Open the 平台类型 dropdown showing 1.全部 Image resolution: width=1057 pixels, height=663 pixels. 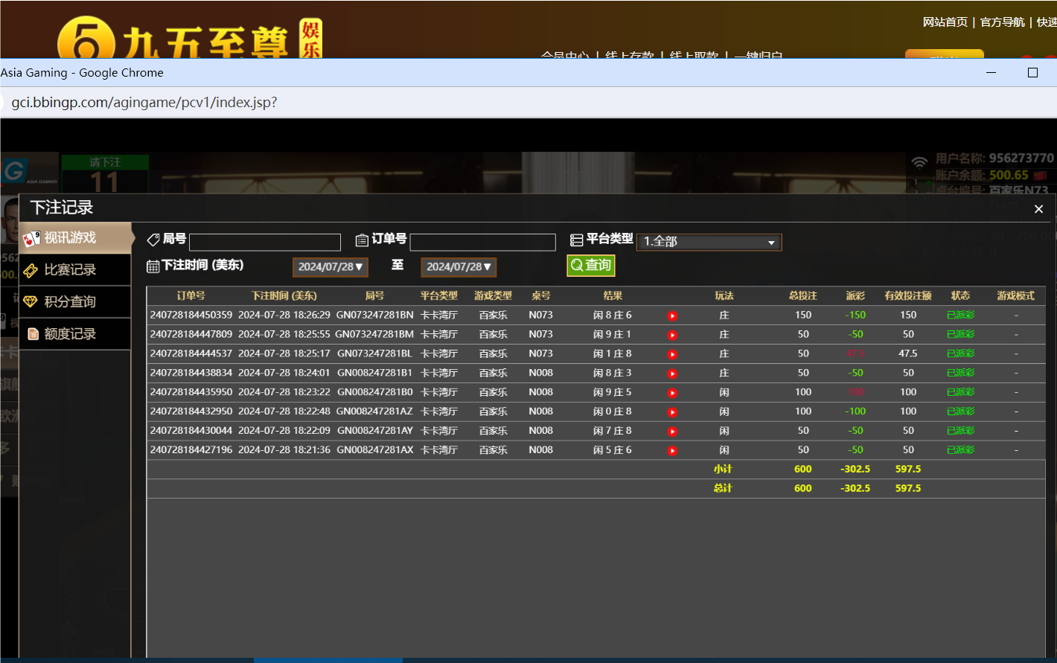click(709, 242)
